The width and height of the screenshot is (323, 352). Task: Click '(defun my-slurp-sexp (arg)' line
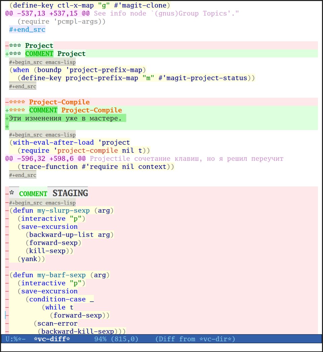tap(62, 211)
